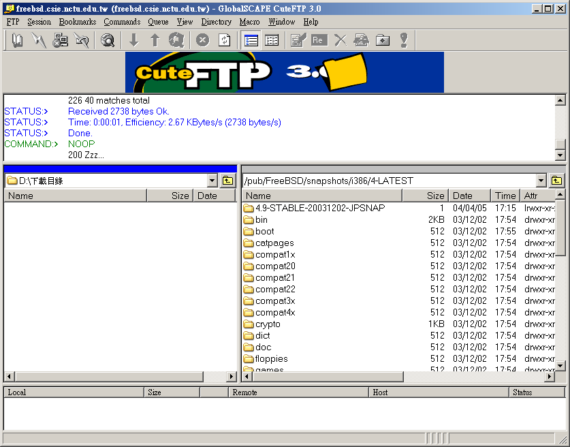Click the Rename 'Re' toolbar icon
The image size is (570, 447).
318,40
